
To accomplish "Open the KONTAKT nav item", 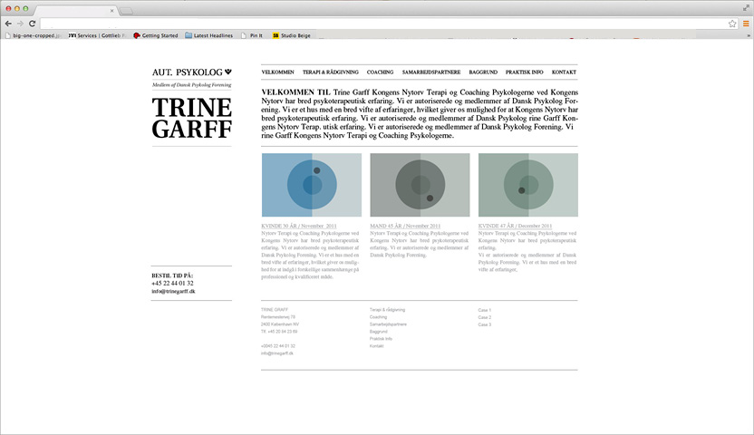I will coord(564,72).
